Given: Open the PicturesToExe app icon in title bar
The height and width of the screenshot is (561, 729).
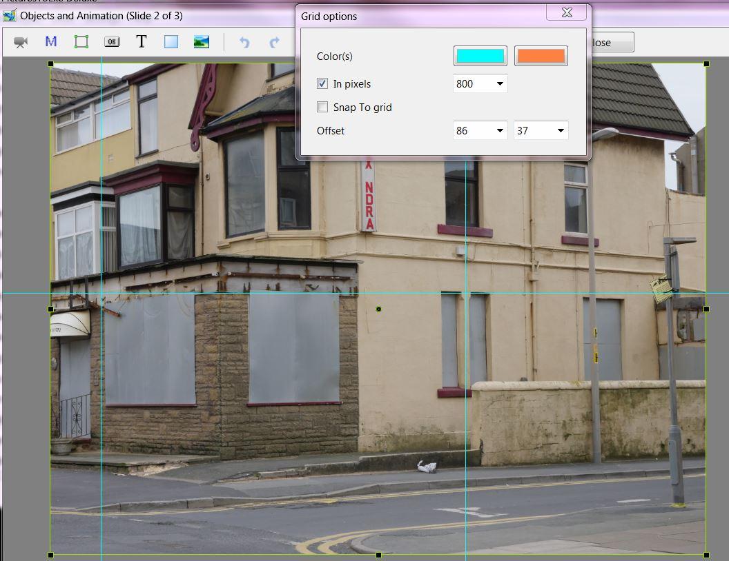Looking at the screenshot, I should point(9,16).
